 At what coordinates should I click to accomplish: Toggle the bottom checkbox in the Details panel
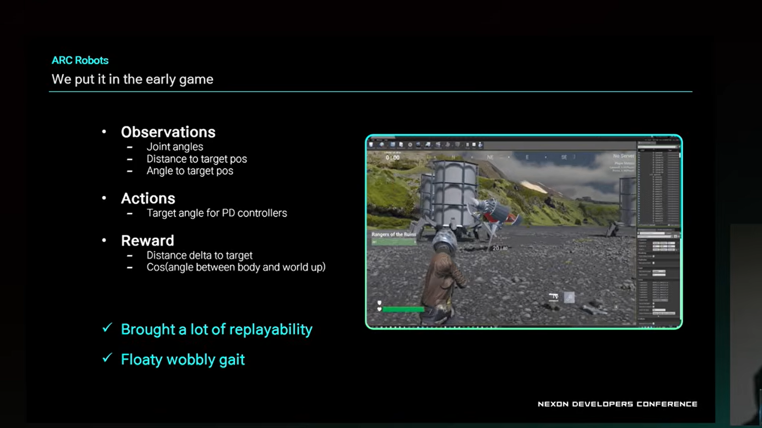pos(653,323)
